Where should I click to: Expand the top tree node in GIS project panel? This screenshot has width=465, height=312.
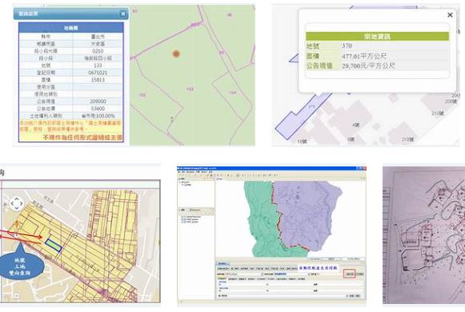(180, 182)
